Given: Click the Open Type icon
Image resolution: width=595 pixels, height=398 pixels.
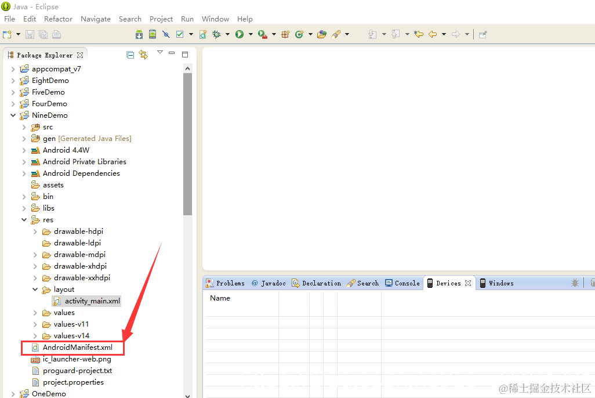Looking at the screenshot, I should pyautogui.click(x=322, y=35).
